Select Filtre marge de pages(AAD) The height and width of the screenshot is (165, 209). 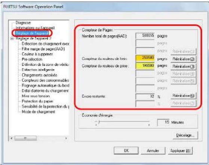(43, 49)
